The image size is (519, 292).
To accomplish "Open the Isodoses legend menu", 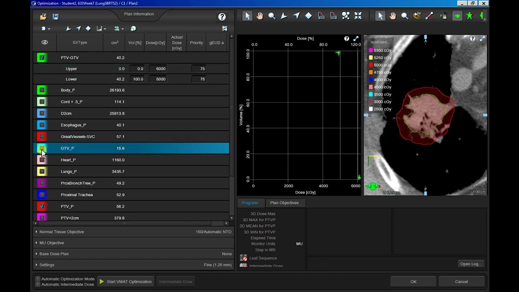I will pyautogui.click(x=380, y=42).
